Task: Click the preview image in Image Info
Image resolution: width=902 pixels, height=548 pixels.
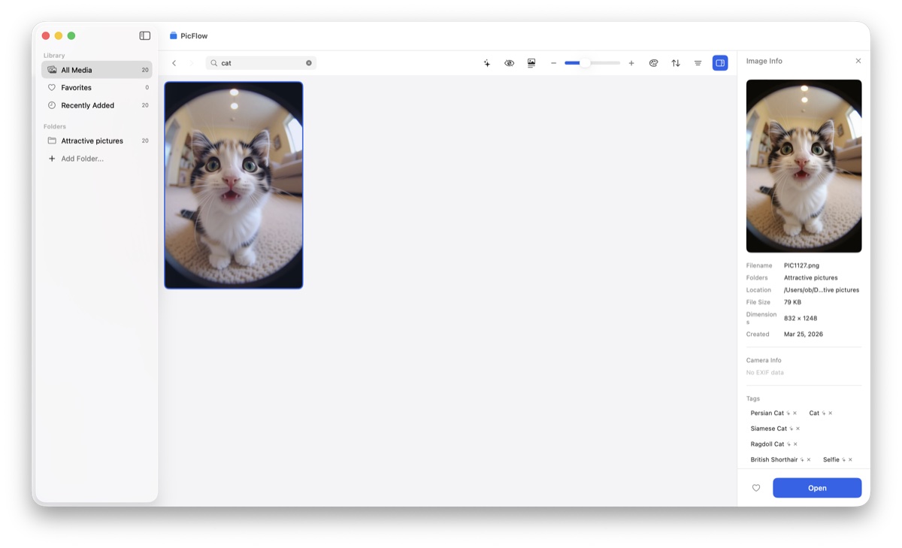Action: pyautogui.click(x=804, y=166)
